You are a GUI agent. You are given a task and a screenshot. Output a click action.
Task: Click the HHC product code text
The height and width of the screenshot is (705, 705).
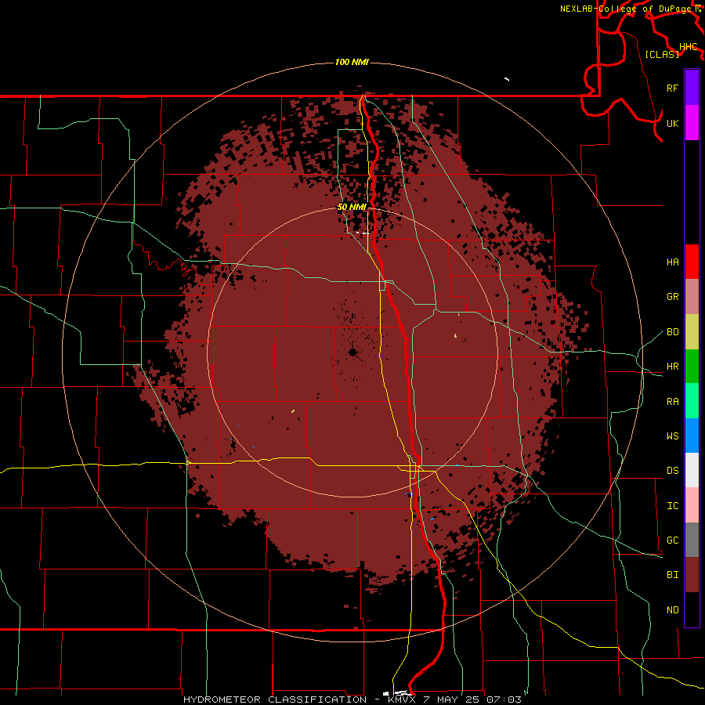tap(688, 47)
